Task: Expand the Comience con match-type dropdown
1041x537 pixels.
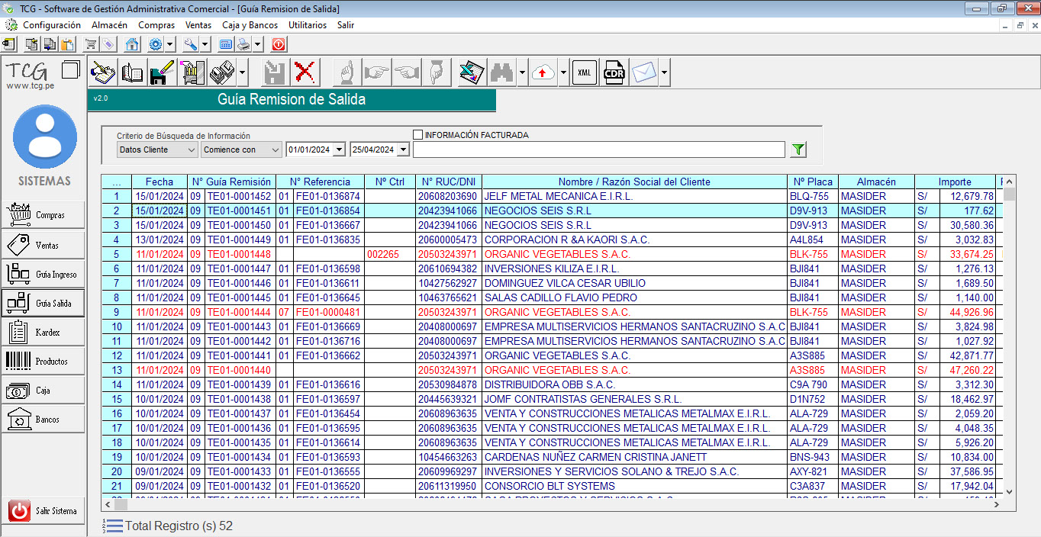Action: click(241, 150)
